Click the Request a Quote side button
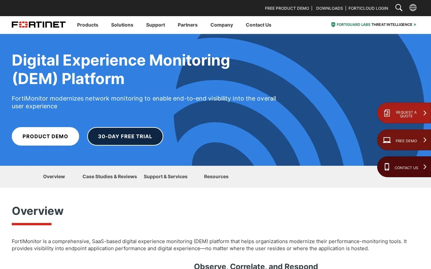 point(404,113)
